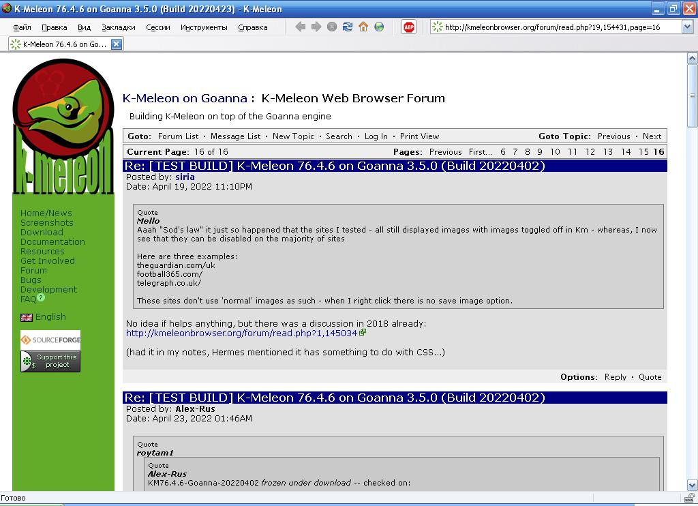Open the Home page icon
The height and width of the screenshot is (506, 698).
click(x=363, y=27)
